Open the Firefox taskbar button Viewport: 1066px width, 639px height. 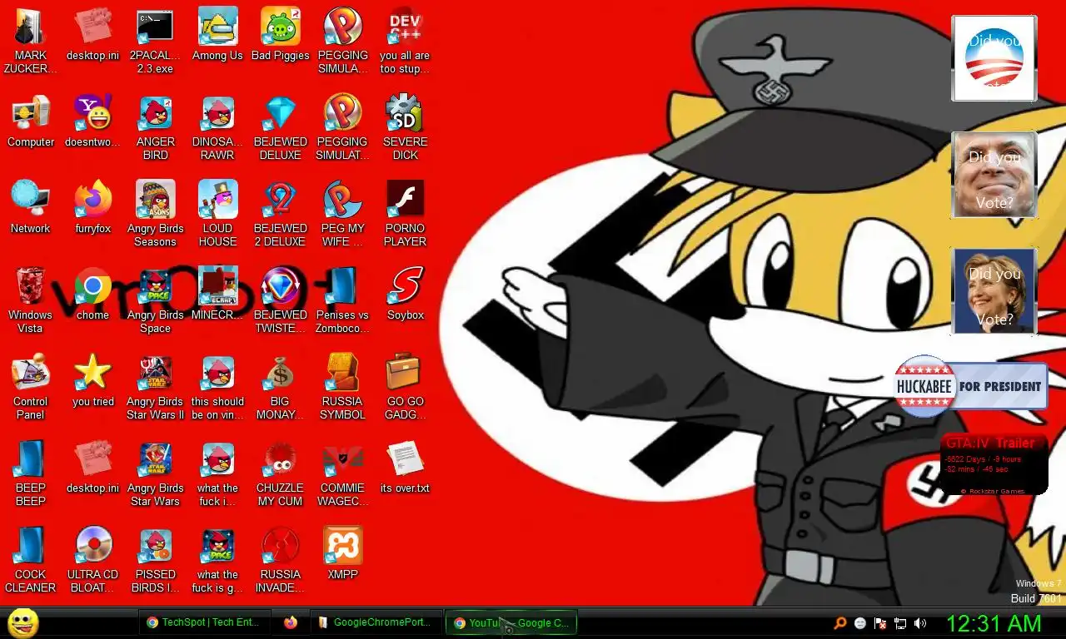pos(290,622)
